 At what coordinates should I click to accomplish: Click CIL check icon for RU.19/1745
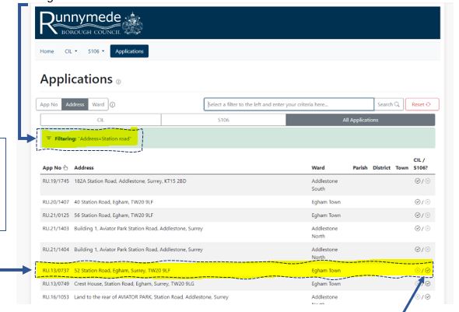pos(418,181)
